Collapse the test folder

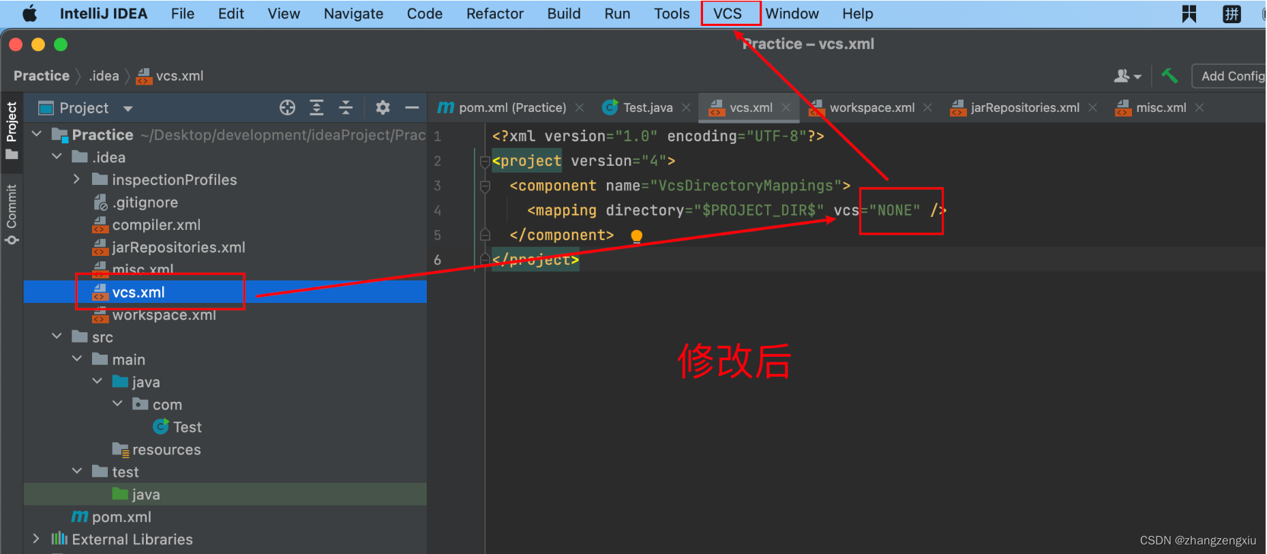click(77, 471)
